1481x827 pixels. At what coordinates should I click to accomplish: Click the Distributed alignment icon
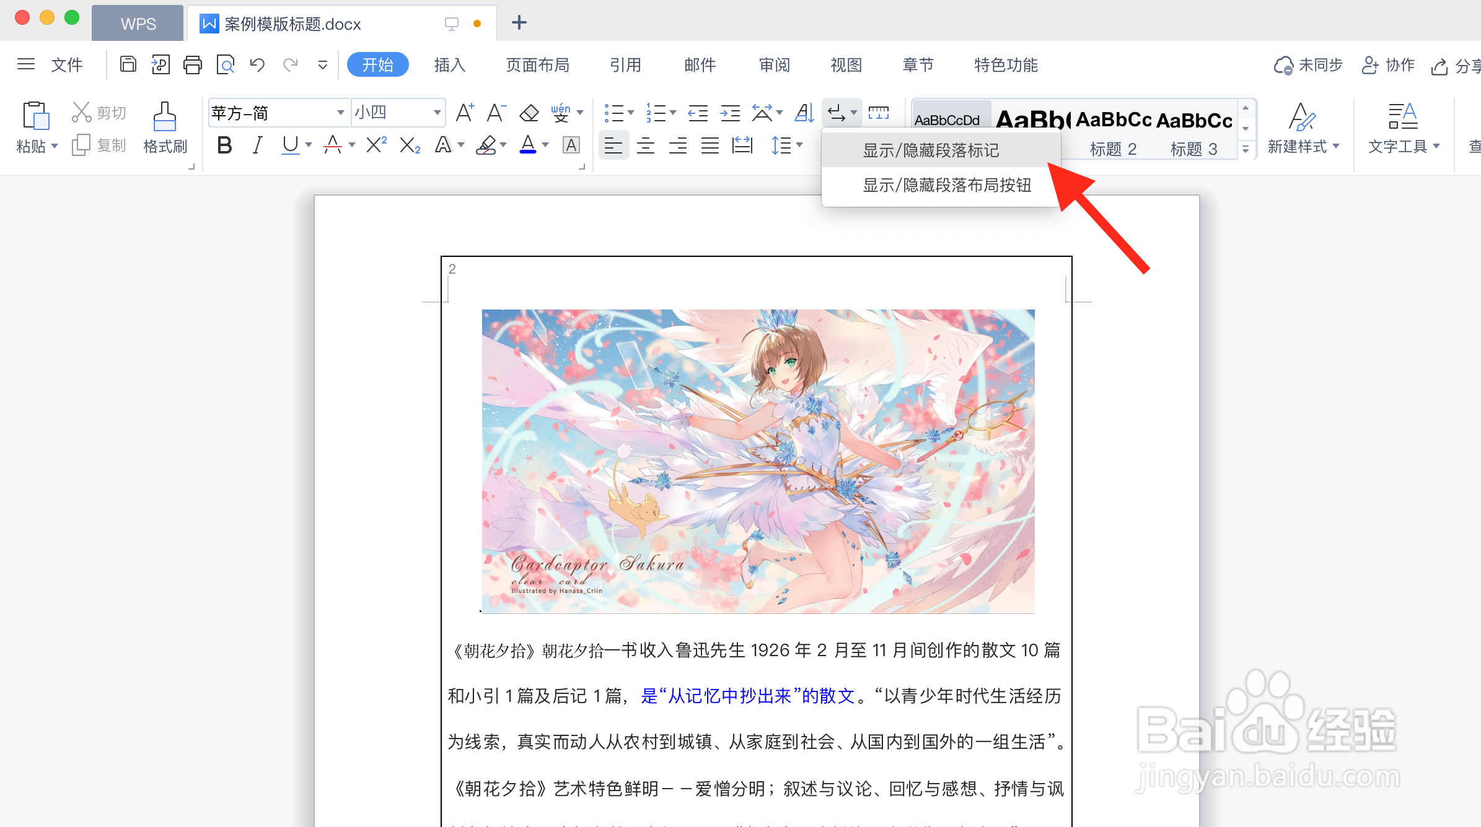742,145
